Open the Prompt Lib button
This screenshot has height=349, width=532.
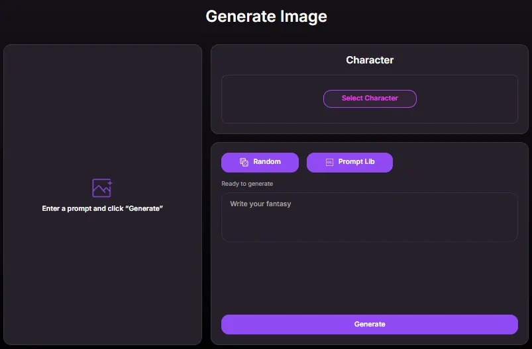[349, 163]
